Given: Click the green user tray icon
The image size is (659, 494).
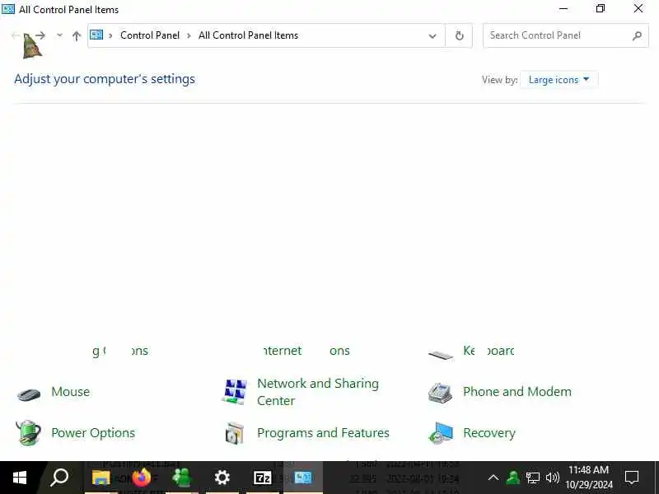Looking at the screenshot, I should pyautogui.click(x=512, y=478).
